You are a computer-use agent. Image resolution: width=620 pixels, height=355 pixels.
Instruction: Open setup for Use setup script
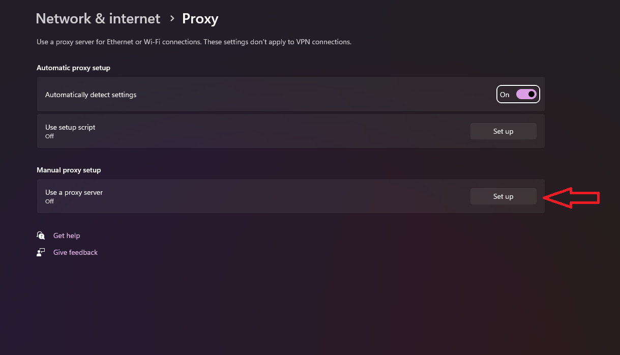(x=503, y=131)
